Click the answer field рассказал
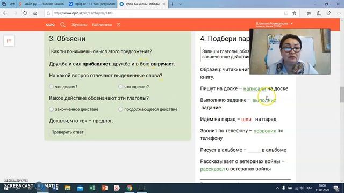 point(212,169)
